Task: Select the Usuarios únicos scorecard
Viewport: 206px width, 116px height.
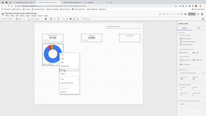Action: point(53,38)
